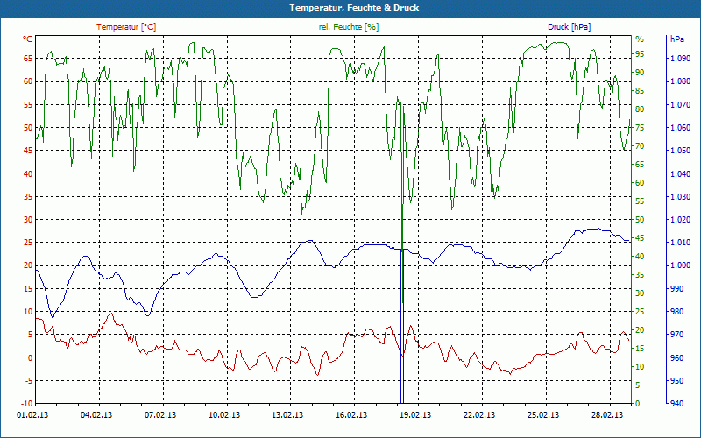Click the '16.02.13' date axis label

(x=351, y=415)
